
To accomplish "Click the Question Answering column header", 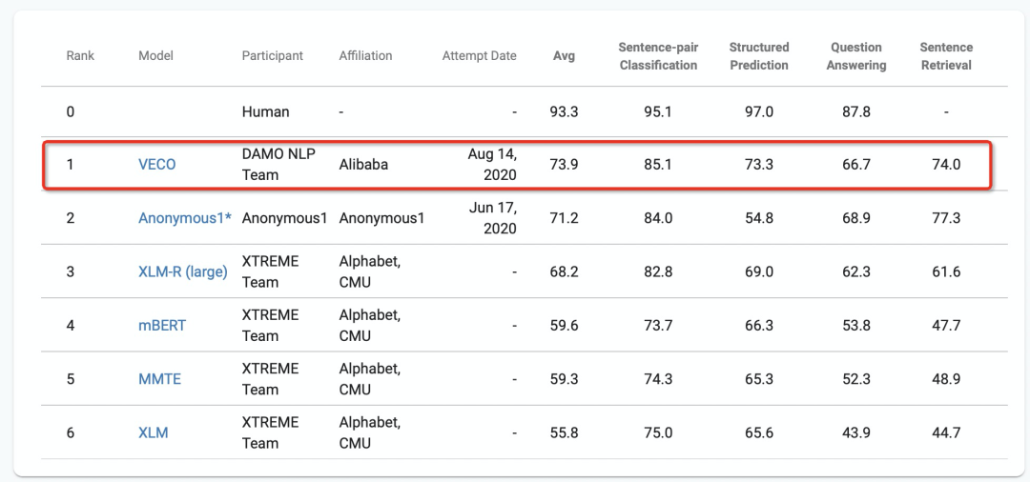I will click(857, 56).
